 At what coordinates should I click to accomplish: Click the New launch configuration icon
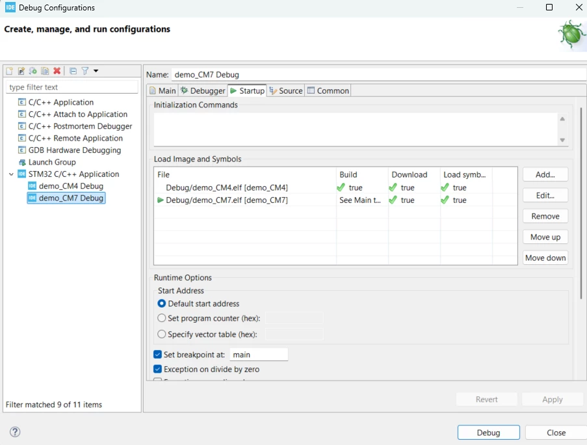tap(9, 71)
